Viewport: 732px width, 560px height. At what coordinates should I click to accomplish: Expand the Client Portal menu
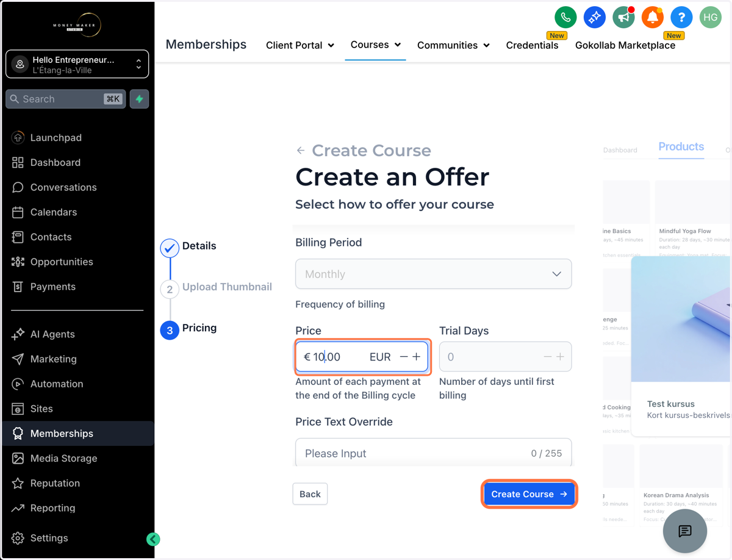(x=300, y=45)
